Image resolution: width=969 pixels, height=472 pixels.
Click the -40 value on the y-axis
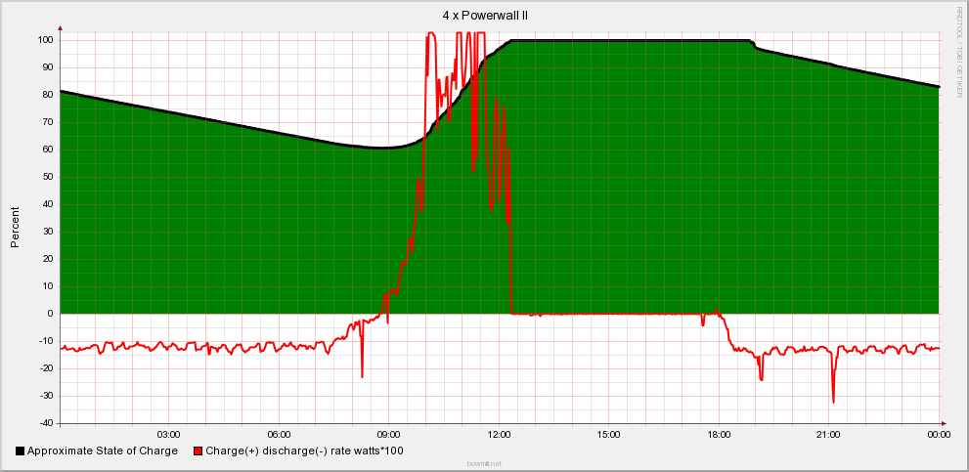coord(45,423)
